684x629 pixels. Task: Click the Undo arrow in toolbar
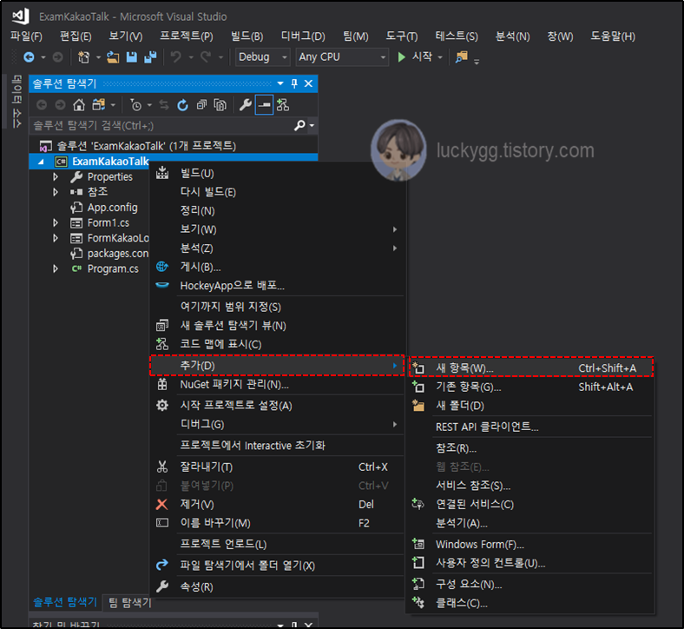(176, 57)
